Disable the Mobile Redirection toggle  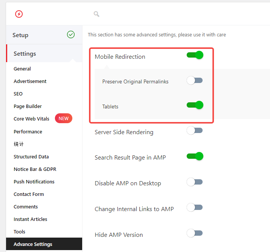pos(195,55)
